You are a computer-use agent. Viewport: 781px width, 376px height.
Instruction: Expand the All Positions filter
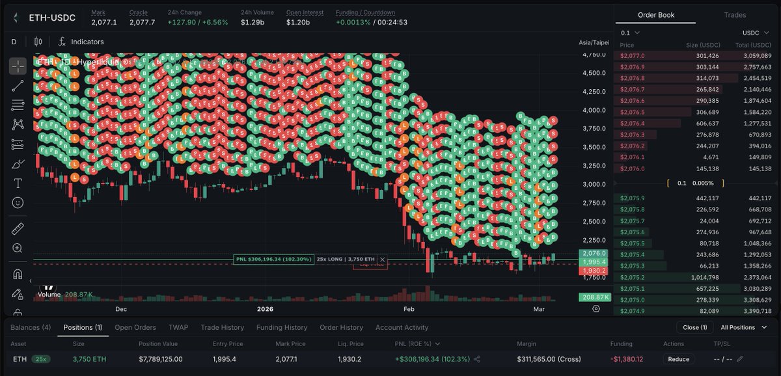pyautogui.click(x=742, y=327)
